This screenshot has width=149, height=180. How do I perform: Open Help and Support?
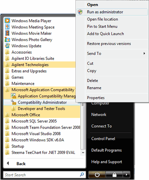[x=107, y=162]
